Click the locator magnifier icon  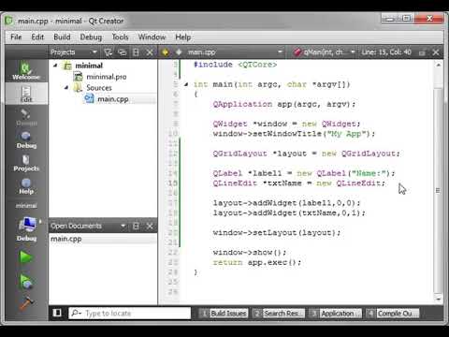coord(76,313)
